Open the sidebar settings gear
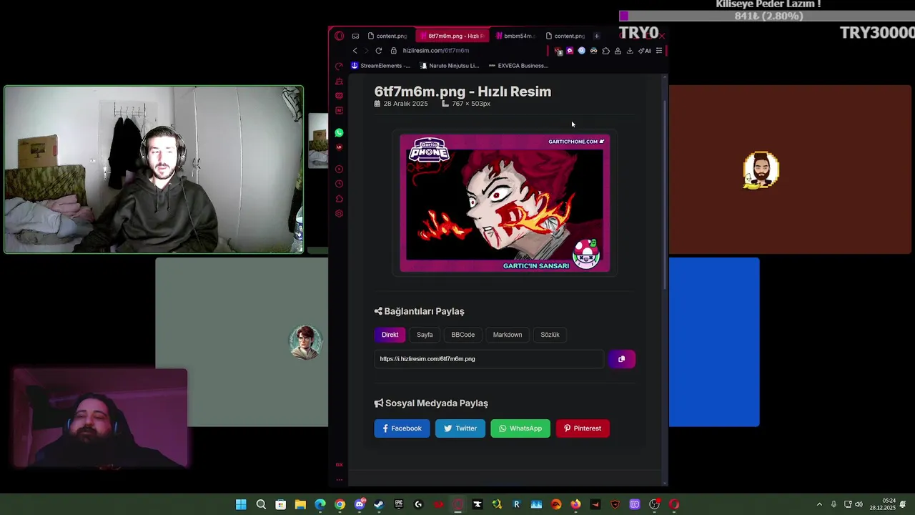 click(x=339, y=213)
